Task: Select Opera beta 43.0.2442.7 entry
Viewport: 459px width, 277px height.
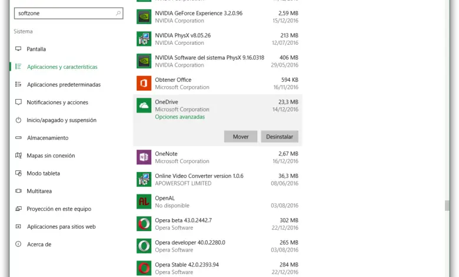Action: click(x=183, y=220)
